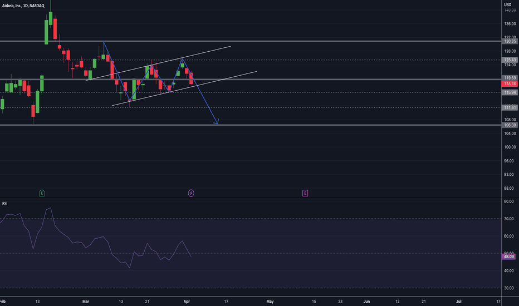Viewport: 519px width, 306px height.
Task: Click the horizontal line at 106.39
Action: [251, 125]
